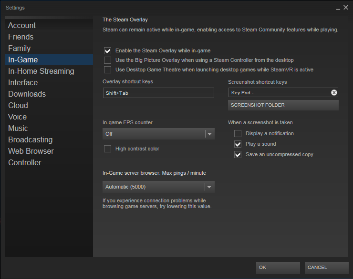
Task: Go to the Downloads settings page
Action: click(27, 94)
